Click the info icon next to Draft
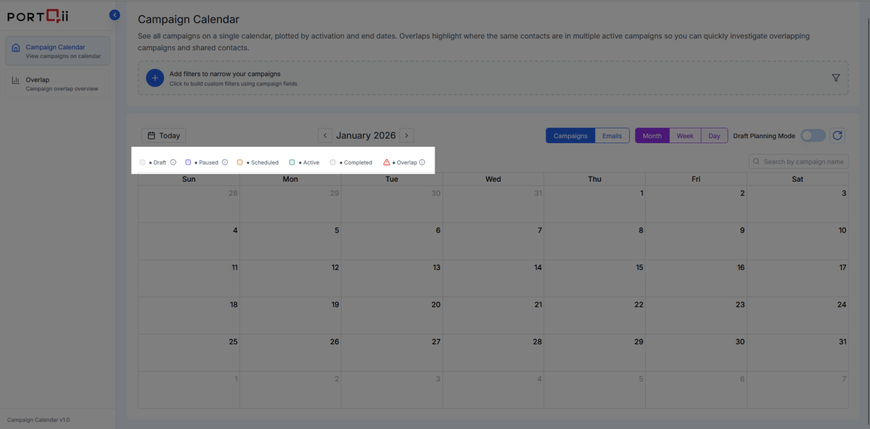This screenshot has width=870, height=429. pyautogui.click(x=173, y=162)
